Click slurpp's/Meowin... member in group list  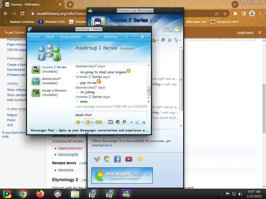(x=50, y=93)
